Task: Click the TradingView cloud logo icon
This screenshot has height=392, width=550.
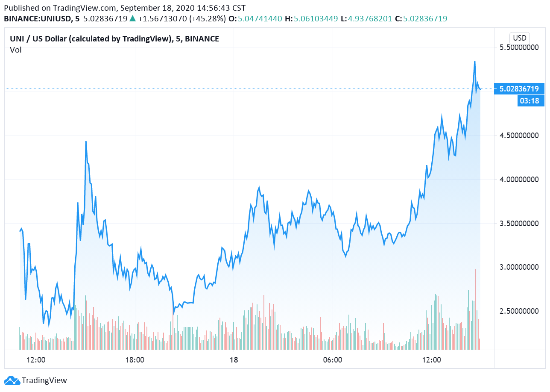Action: pyautogui.click(x=12, y=380)
